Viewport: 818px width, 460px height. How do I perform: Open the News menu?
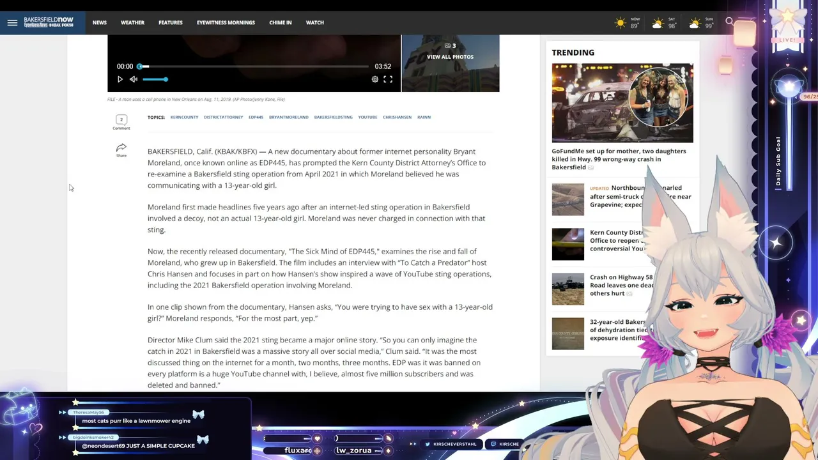(x=99, y=22)
